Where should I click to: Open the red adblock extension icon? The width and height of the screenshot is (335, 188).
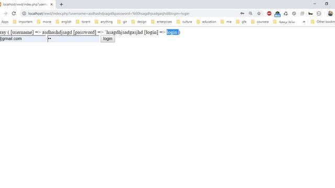[269, 14]
